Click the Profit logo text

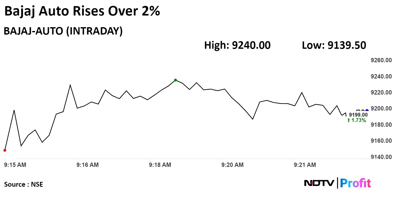355,183
